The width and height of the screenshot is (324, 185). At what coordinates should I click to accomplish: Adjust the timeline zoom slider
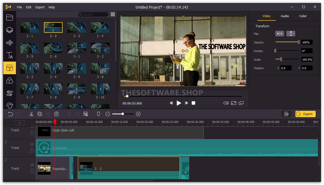123,114
